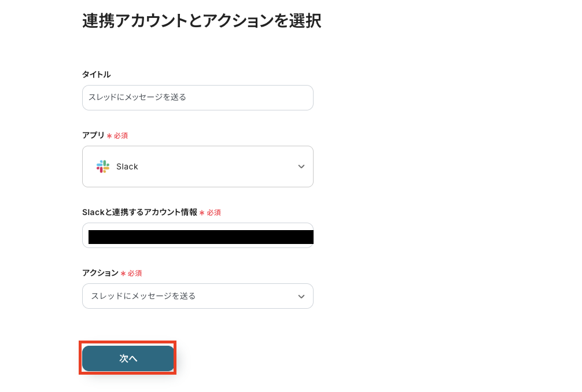Click the down arrow on the アクション selector
582x392 pixels.
(x=301, y=296)
